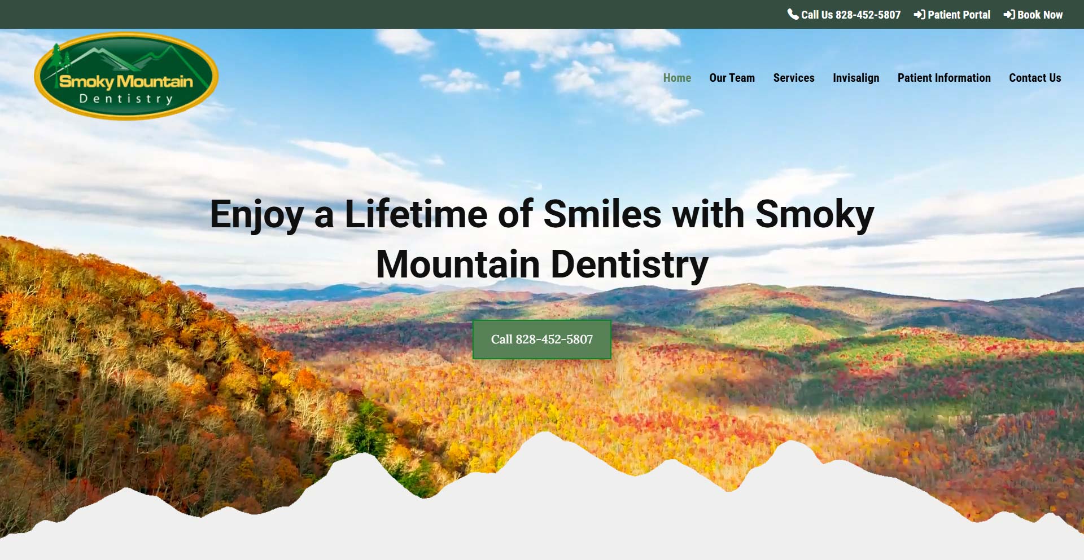Click the Enjoy a Lifetime of Smiles headline
This screenshot has width=1084, height=560.
tap(542, 239)
